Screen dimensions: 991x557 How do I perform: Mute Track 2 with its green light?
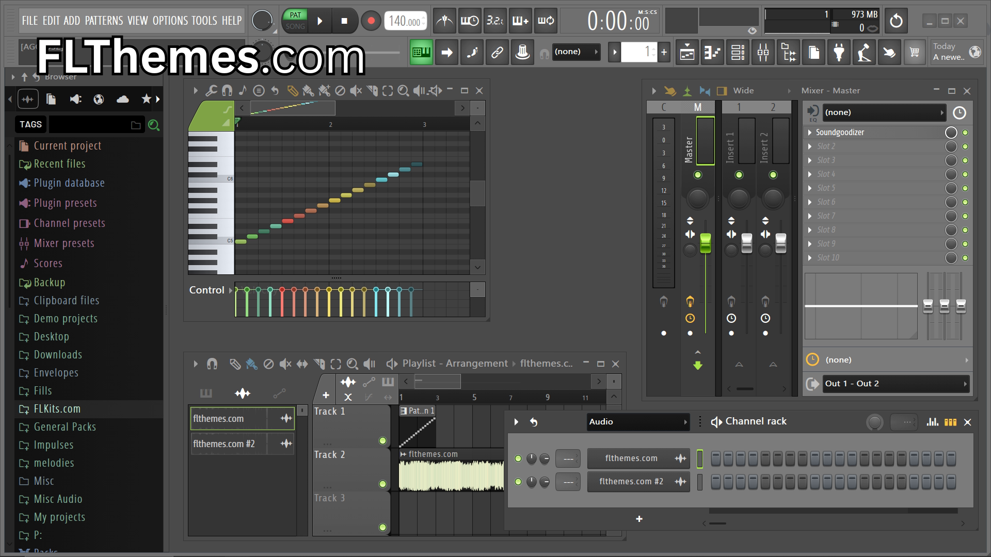[x=382, y=484]
